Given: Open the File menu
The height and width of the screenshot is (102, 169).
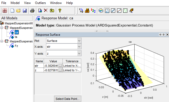Looking at the screenshot, I should click(x=4, y=3).
